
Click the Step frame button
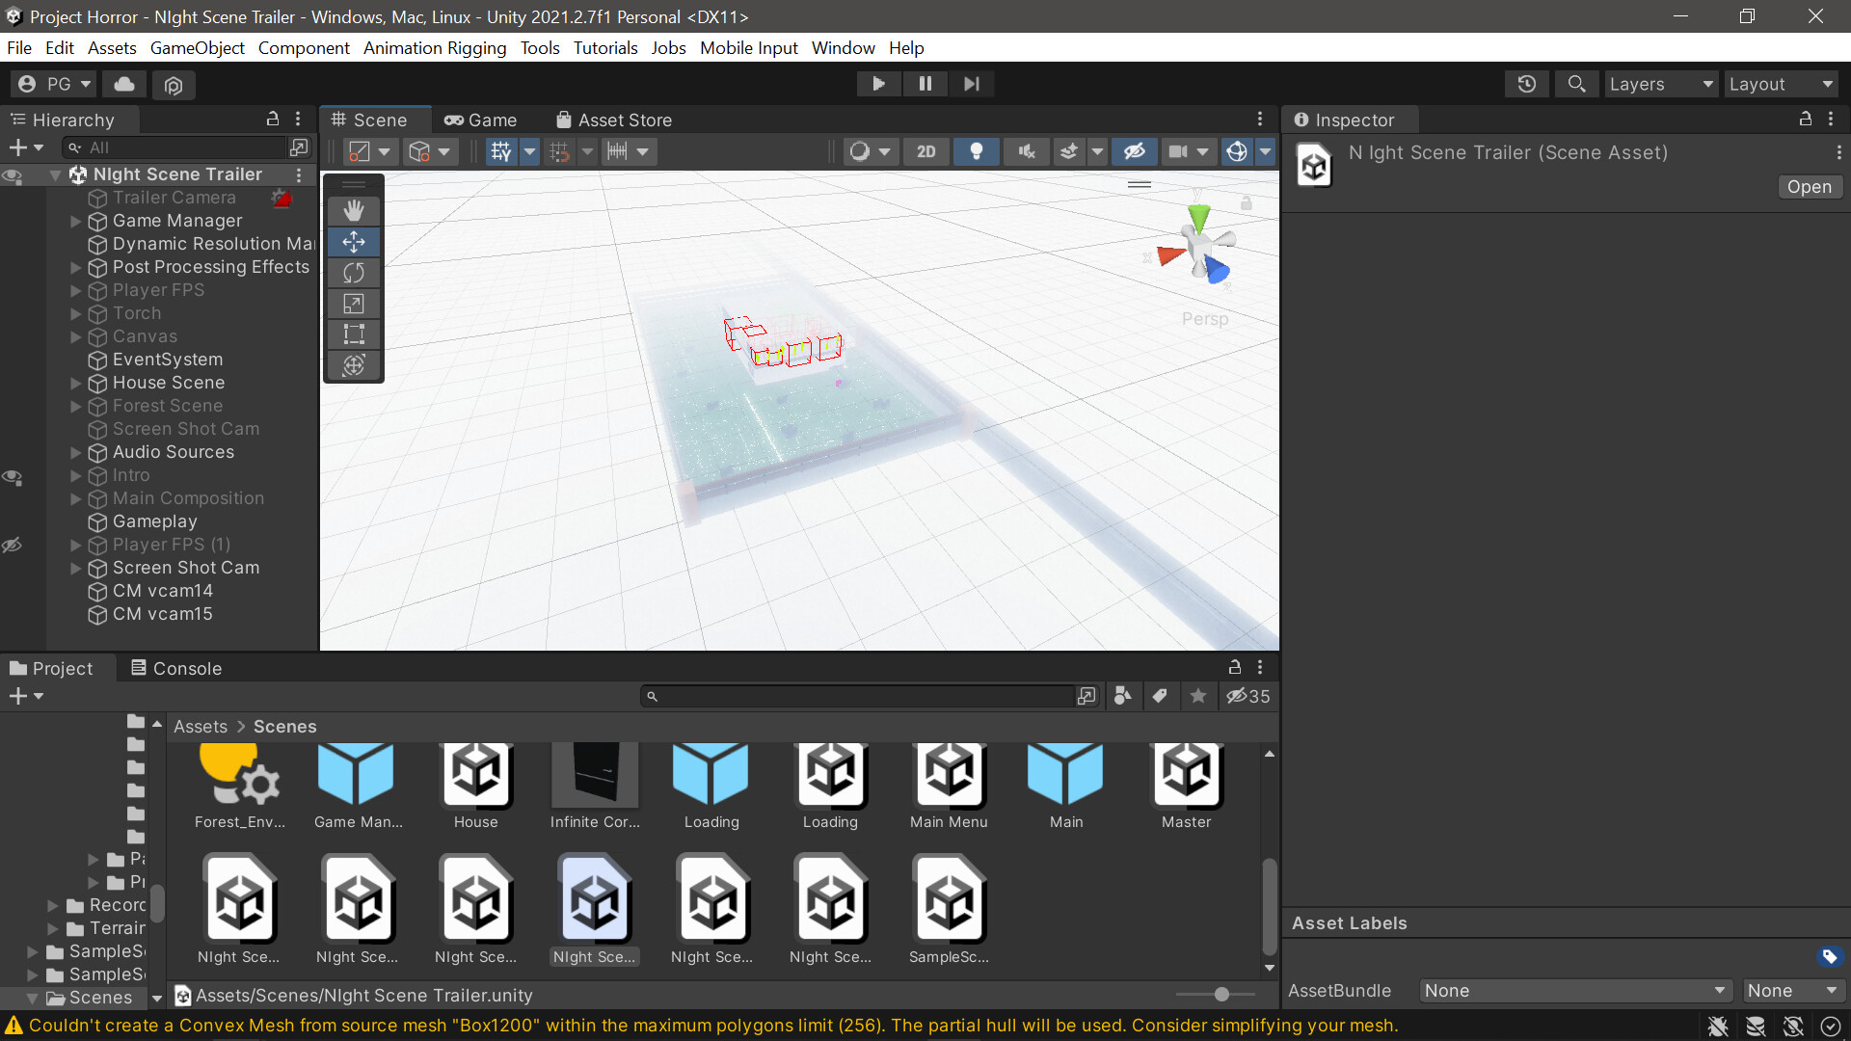tap(971, 84)
